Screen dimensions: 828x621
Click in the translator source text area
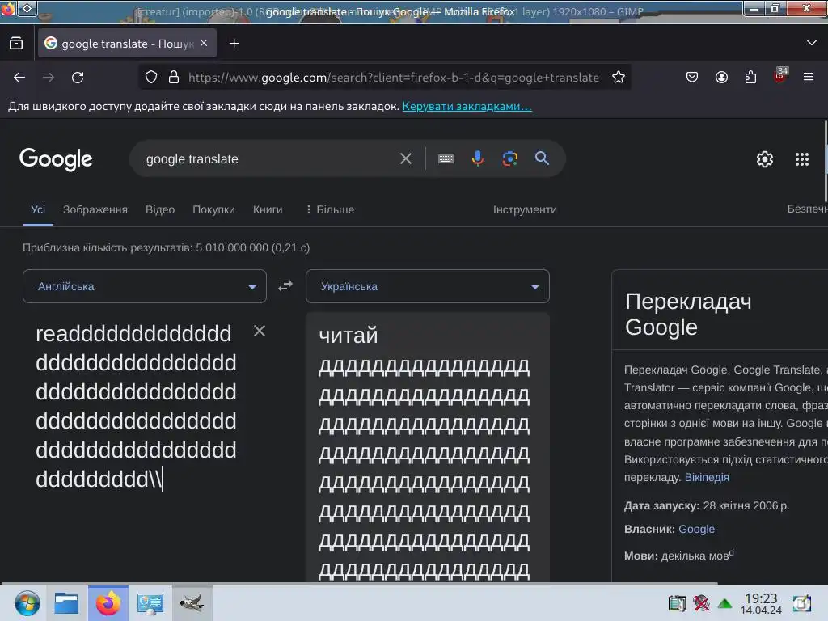tap(136, 407)
